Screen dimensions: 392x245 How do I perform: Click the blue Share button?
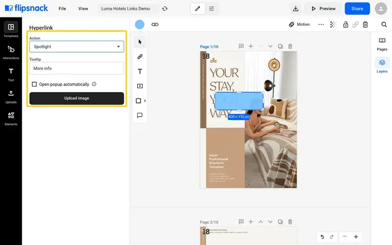click(357, 9)
